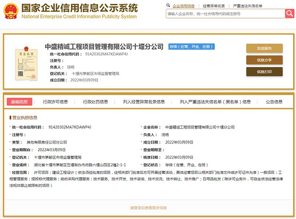Go to the 列入经营异常名录信息 tab

(x=144, y=102)
